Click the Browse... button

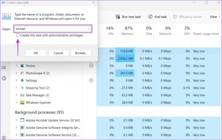click(81, 53)
